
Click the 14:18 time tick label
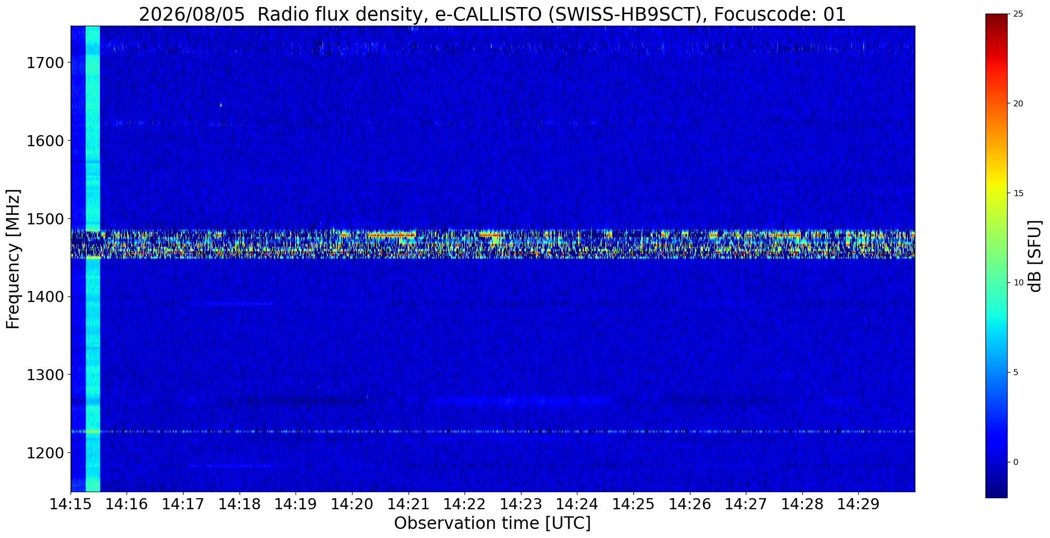point(240,504)
